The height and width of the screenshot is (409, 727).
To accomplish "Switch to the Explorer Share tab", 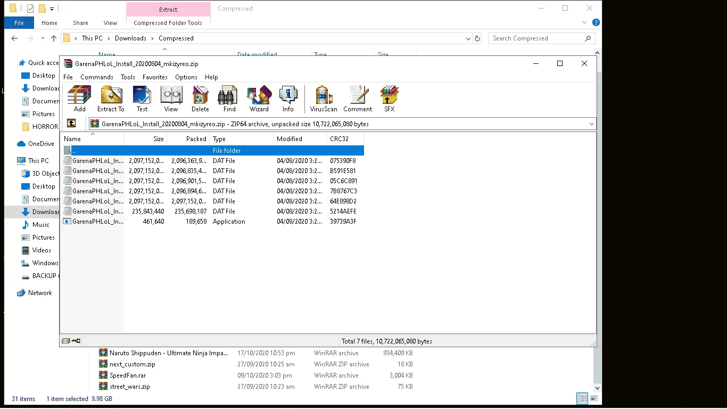I will [81, 23].
